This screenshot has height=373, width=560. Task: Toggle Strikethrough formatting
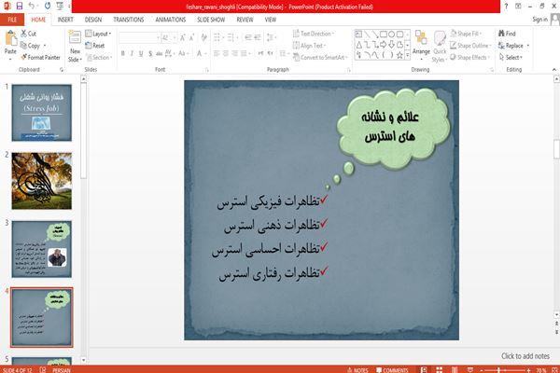point(160,53)
